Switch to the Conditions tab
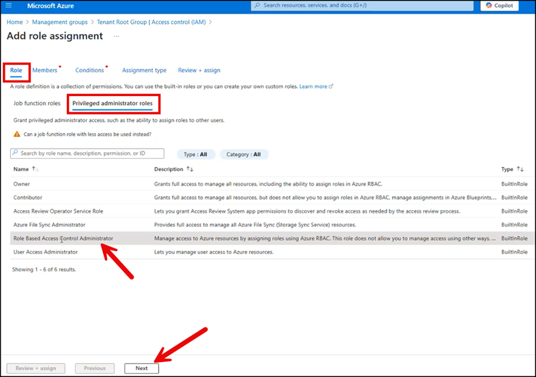Image resolution: width=536 pixels, height=377 pixels. (89, 70)
